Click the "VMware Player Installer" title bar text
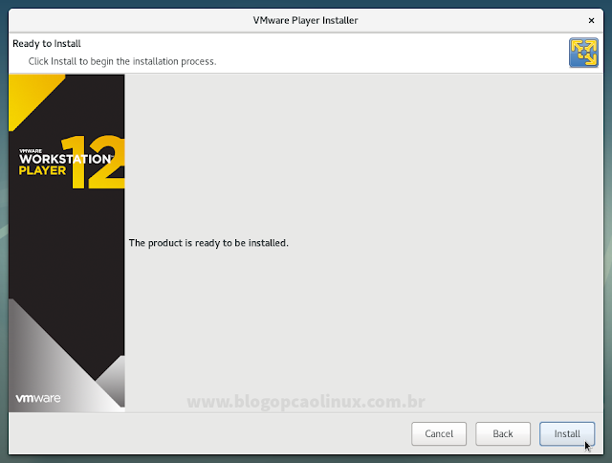The height and width of the screenshot is (463, 612). [305, 20]
